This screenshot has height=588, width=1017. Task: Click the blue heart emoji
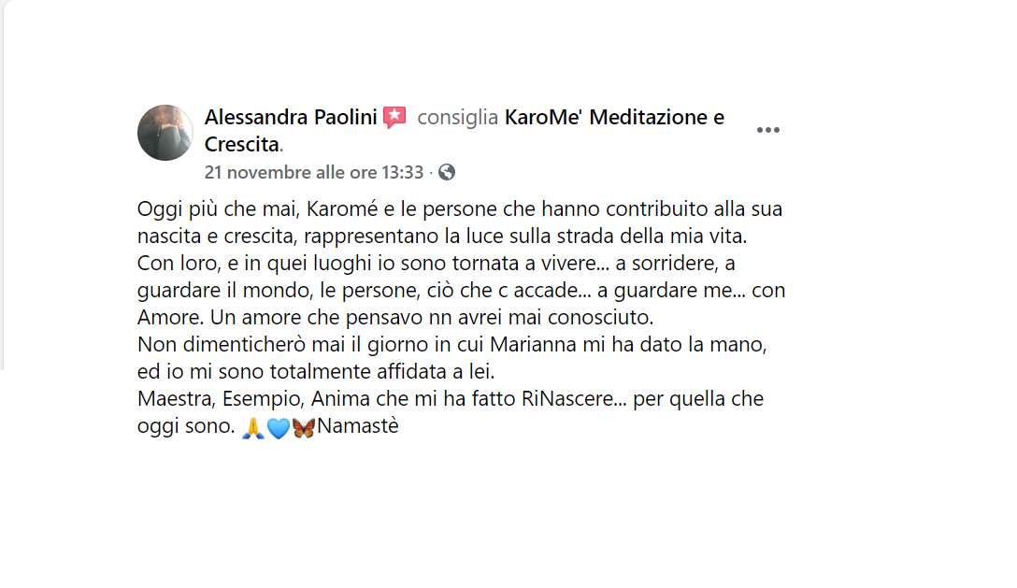(x=279, y=428)
